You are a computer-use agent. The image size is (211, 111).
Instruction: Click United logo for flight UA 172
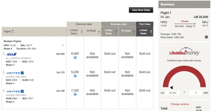15,73
